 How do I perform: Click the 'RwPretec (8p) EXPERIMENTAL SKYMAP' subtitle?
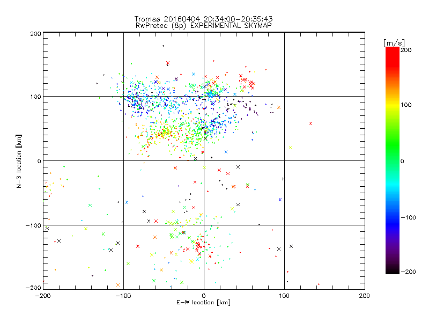coord(204,25)
